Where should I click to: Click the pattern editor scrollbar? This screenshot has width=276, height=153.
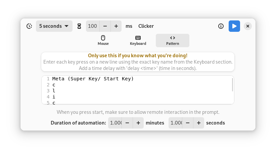tap(232, 85)
